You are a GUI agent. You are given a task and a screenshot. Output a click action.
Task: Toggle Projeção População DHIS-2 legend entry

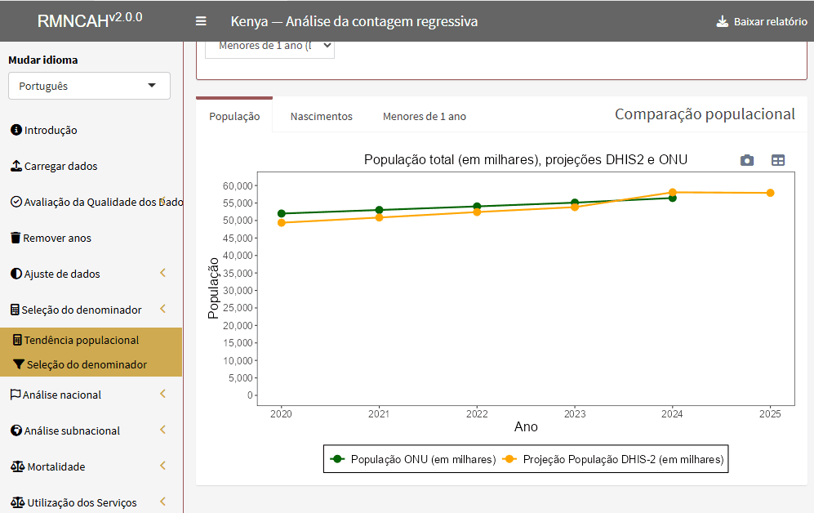[613, 459]
